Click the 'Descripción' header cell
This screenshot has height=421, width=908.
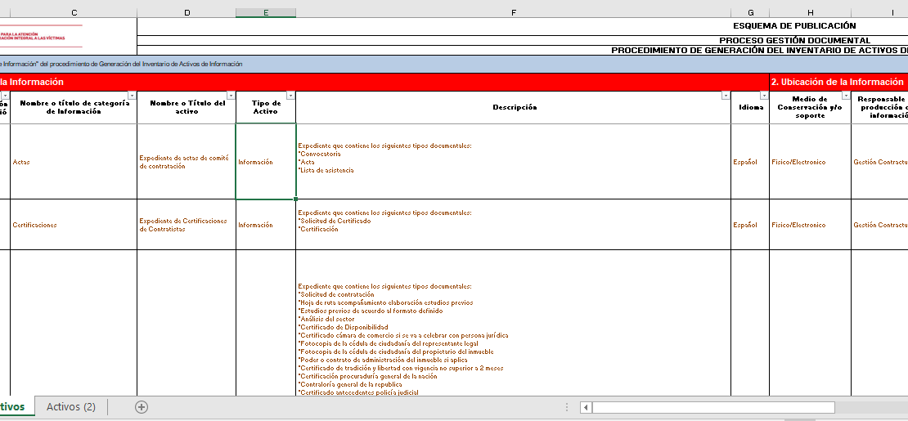tap(513, 107)
